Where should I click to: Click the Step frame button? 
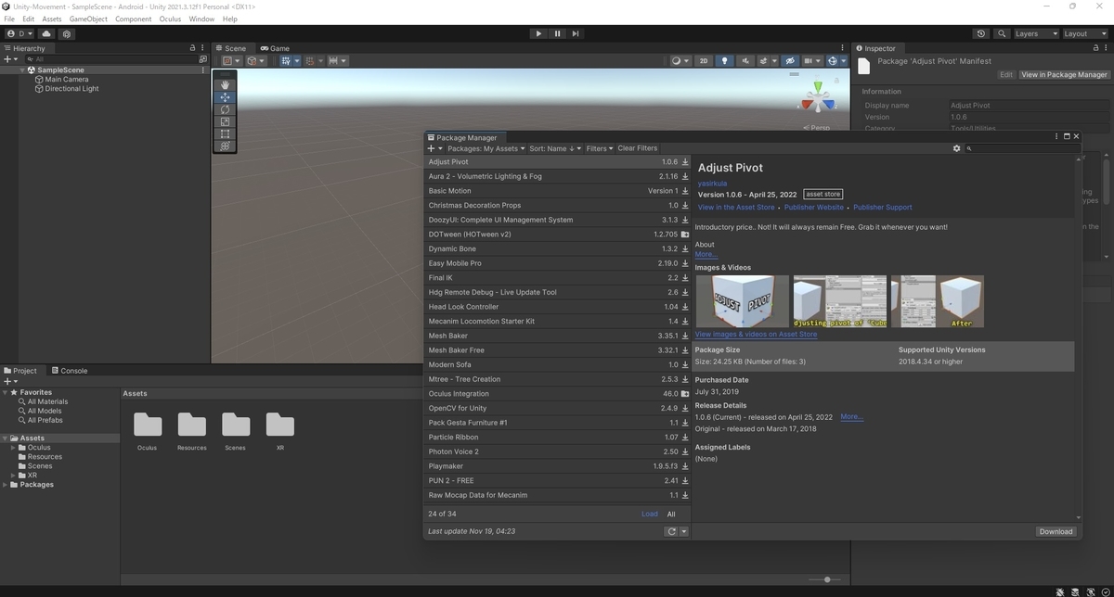(x=576, y=33)
